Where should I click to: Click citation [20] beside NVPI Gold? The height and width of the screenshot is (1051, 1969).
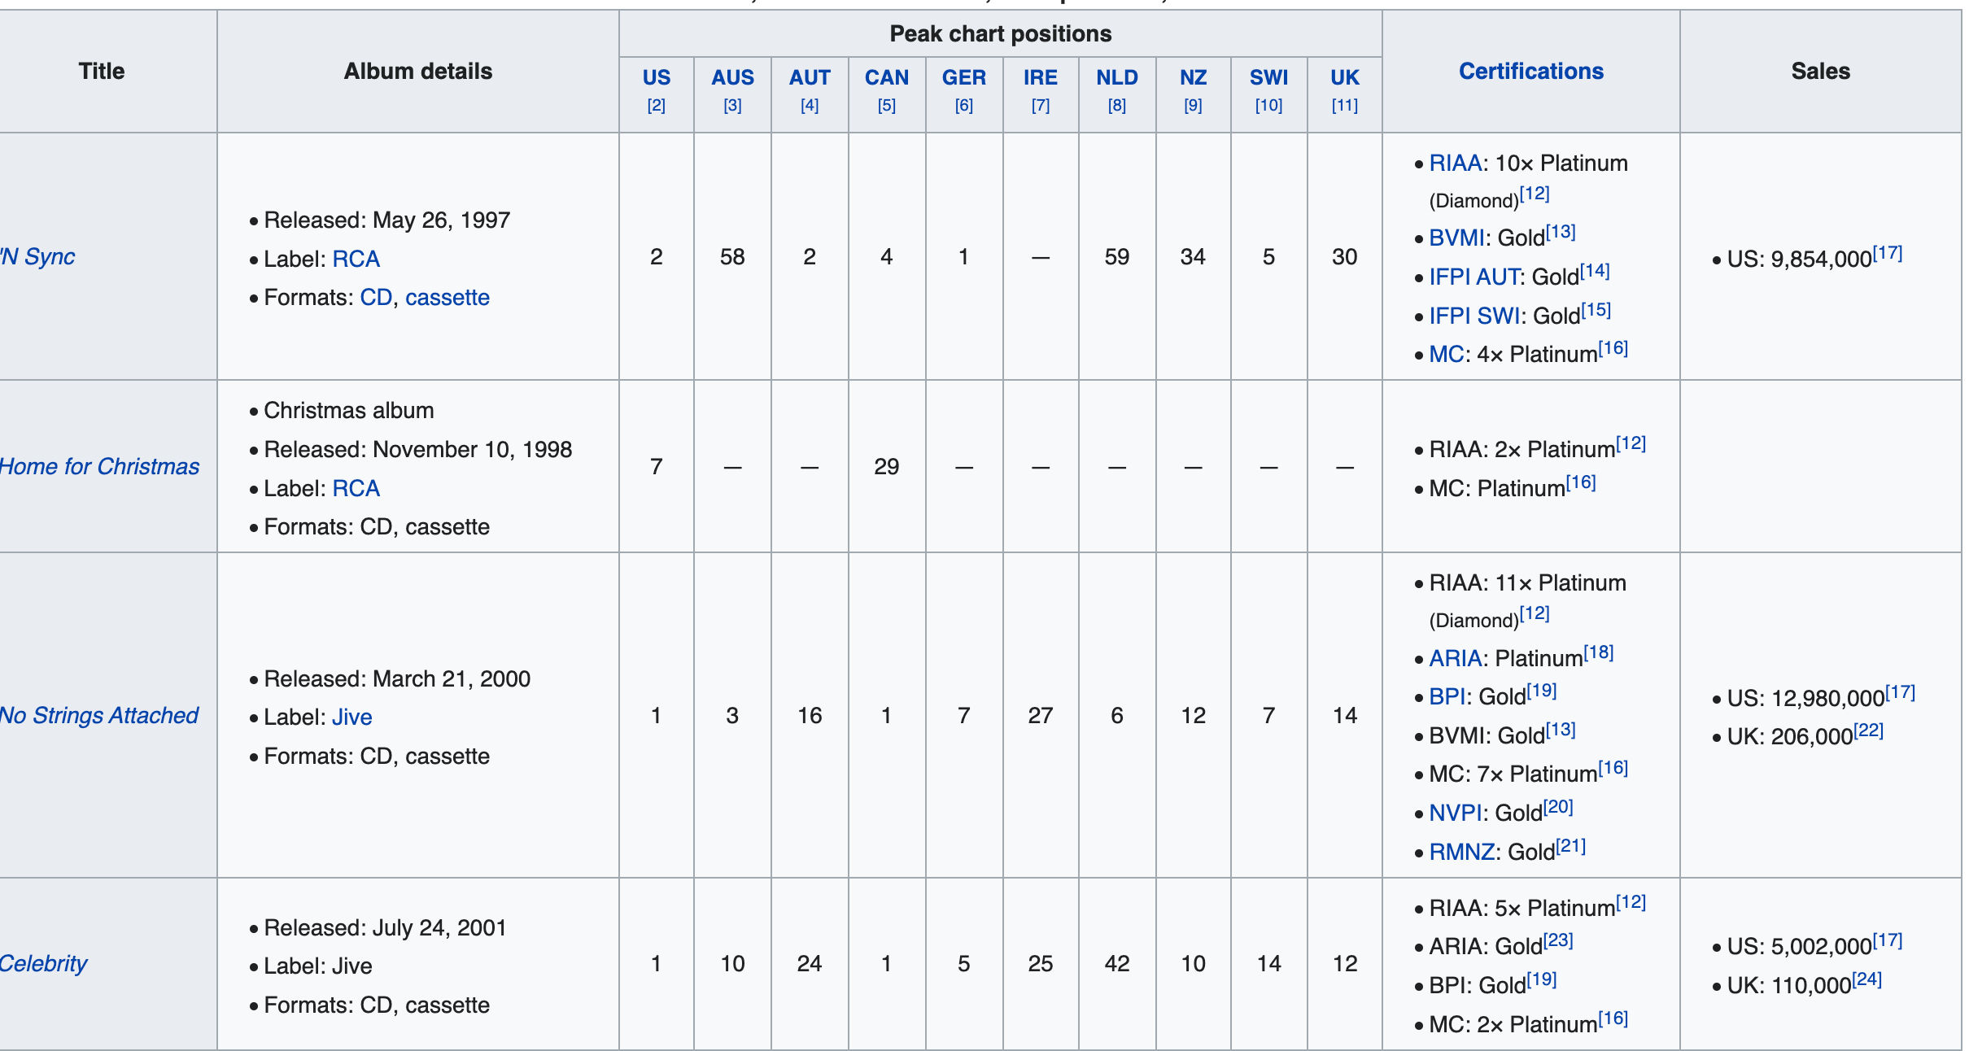click(1558, 807)
